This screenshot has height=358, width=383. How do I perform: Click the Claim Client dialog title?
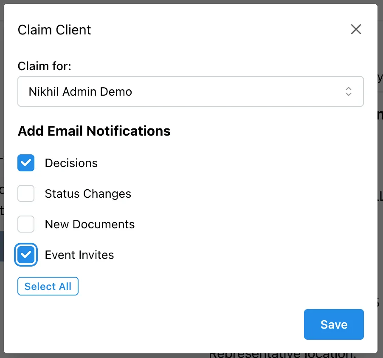54,30
